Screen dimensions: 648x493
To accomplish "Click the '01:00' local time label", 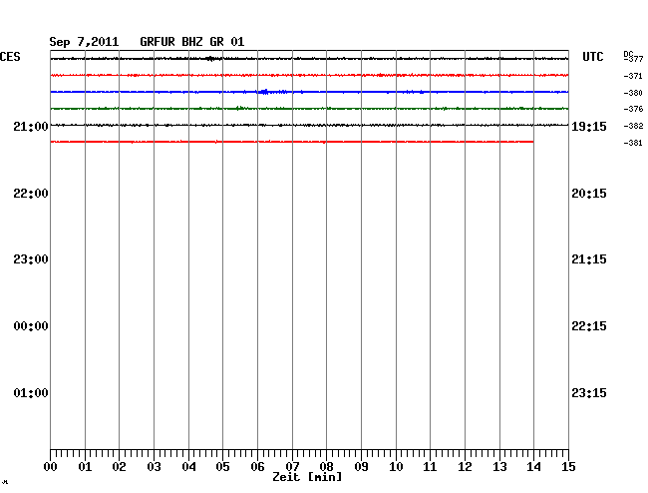I will click(31, 392).
